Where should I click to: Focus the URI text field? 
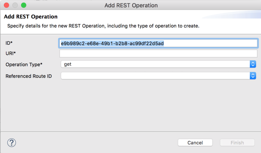(x=158, y=54)
